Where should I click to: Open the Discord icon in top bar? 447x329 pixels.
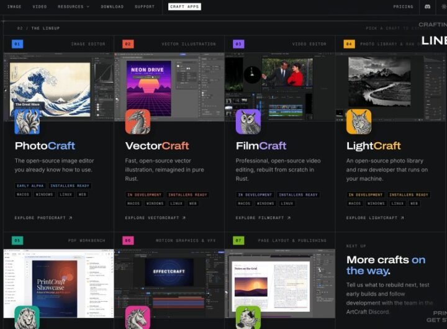tap(427, 7)
